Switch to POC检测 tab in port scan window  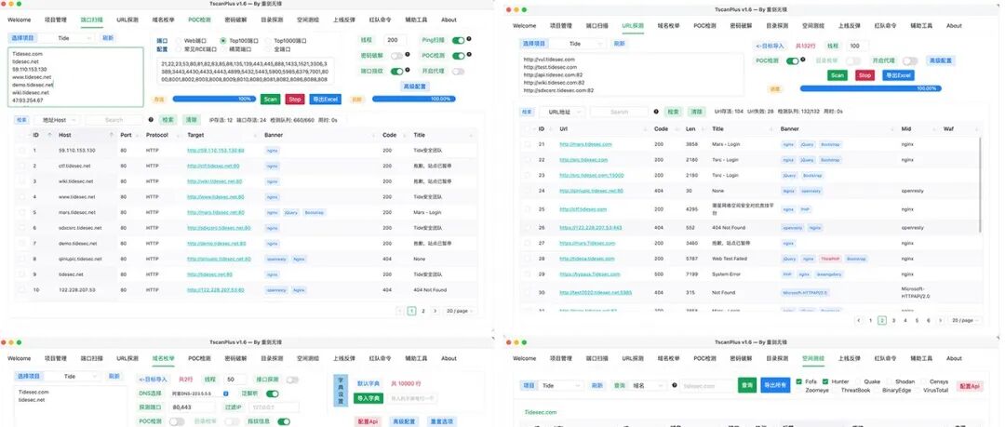tap(199, 20)
